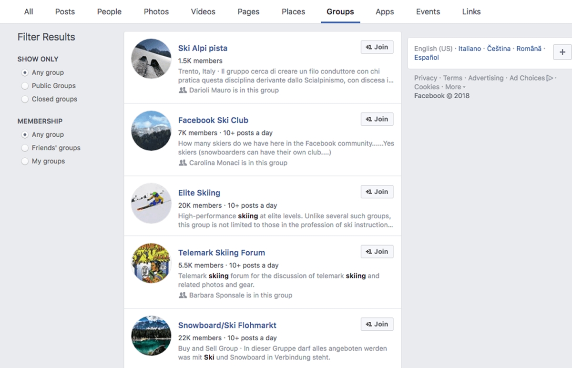The image size is (572, 368).
Task: Change language to Română
Action: tap(529, 49)
